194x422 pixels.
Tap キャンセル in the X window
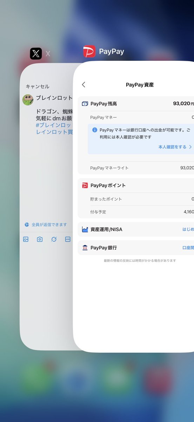click(38, 87)
